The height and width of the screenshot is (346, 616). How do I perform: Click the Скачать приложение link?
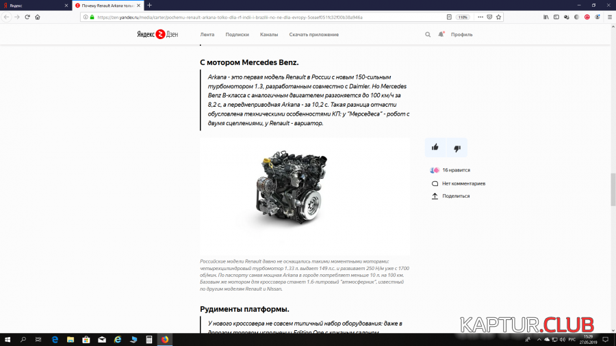click(x=313, y=34)
